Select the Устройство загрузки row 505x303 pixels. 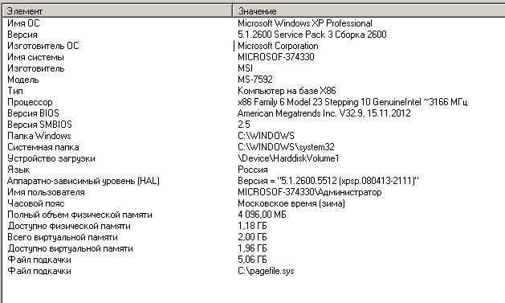coord(254,158)
